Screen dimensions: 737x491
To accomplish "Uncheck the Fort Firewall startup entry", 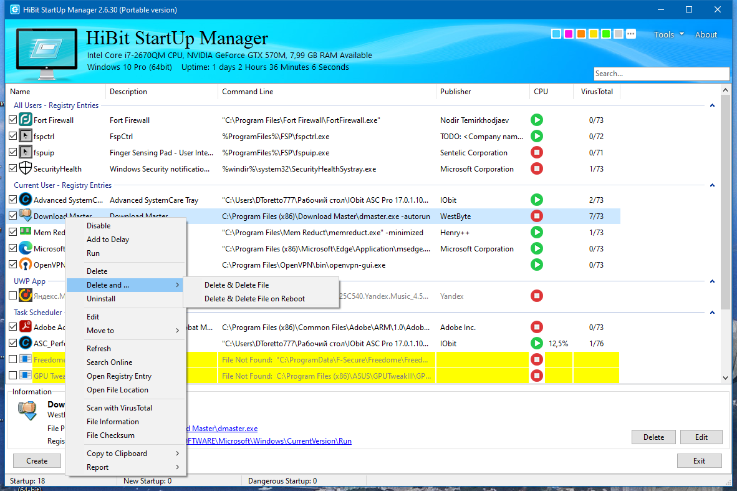I will [12, 120].
